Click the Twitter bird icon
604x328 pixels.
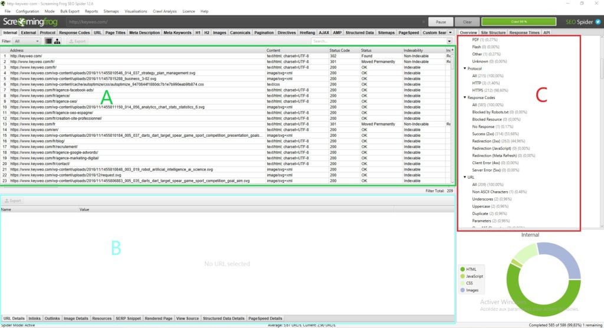coord(598,22)
